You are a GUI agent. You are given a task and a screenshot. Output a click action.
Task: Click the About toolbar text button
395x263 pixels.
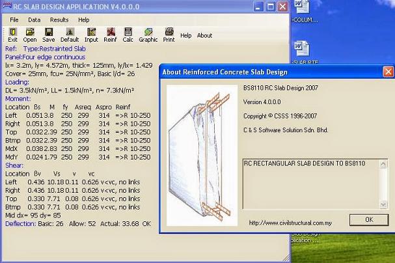click(x=204, y=35)
